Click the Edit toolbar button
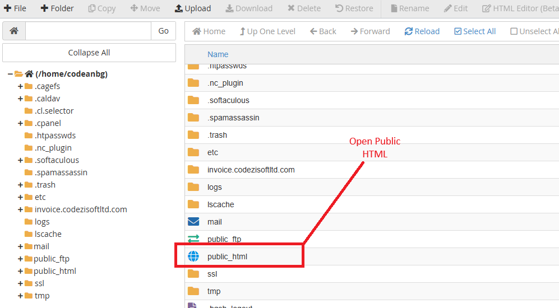Image resolution: width=559 pixels, height=308 pixels. pyautogui.click(x=456, y=8)
